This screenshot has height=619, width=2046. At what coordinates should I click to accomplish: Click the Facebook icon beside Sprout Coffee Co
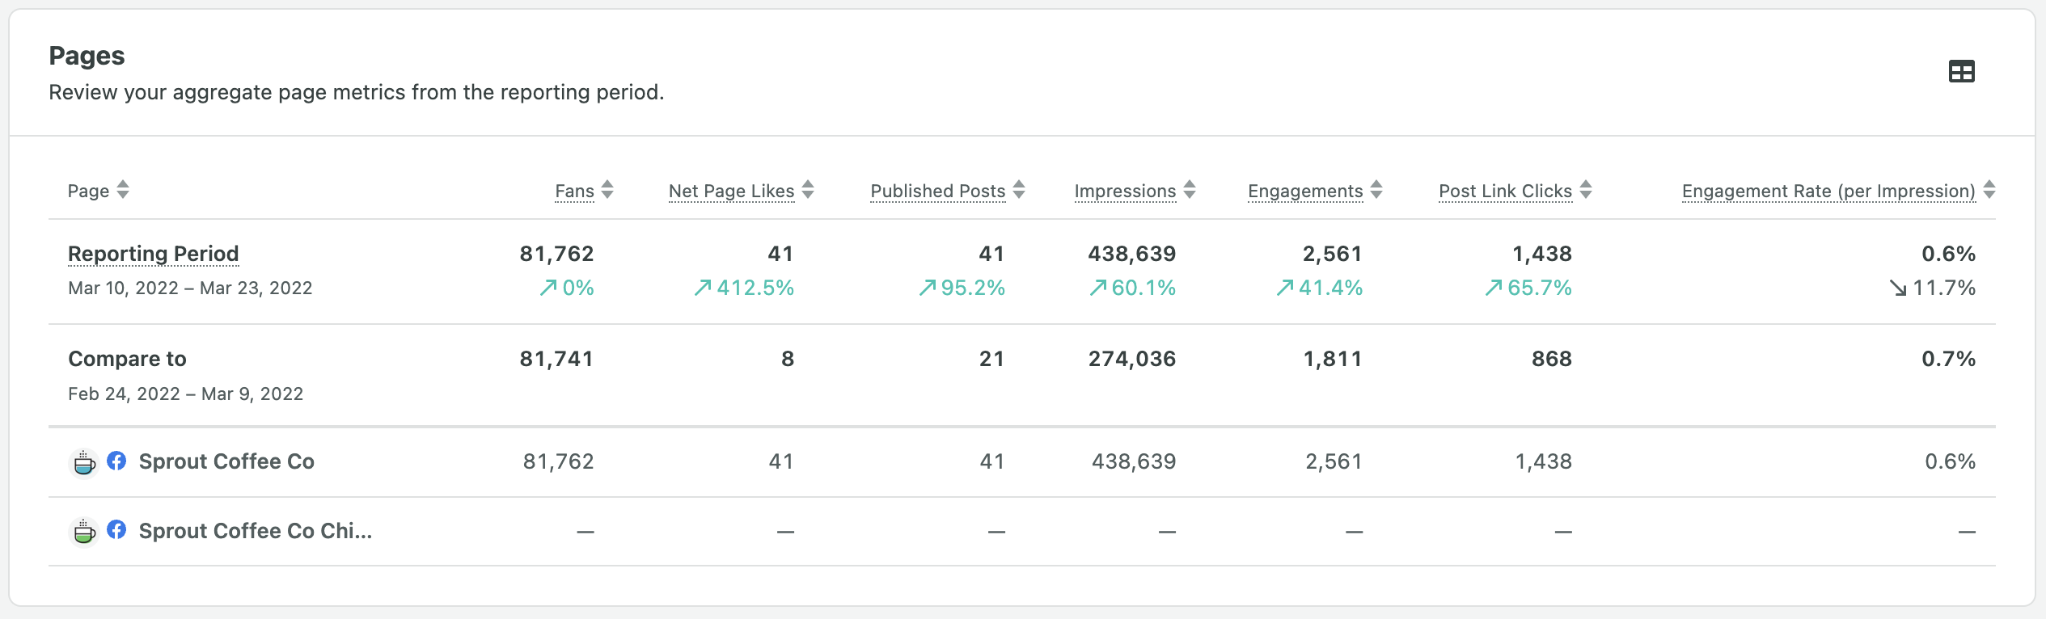(116, 461)
